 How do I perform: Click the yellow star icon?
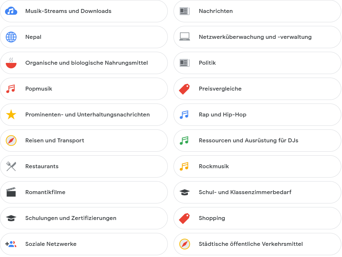(x=11, y=115)
